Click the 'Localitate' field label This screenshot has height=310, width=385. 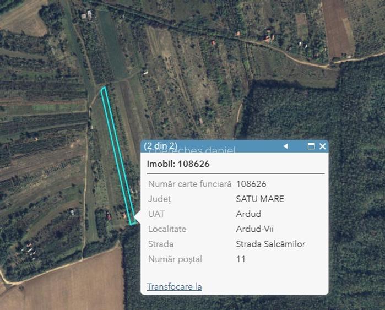pyautogui.click(x=167, y=229)
